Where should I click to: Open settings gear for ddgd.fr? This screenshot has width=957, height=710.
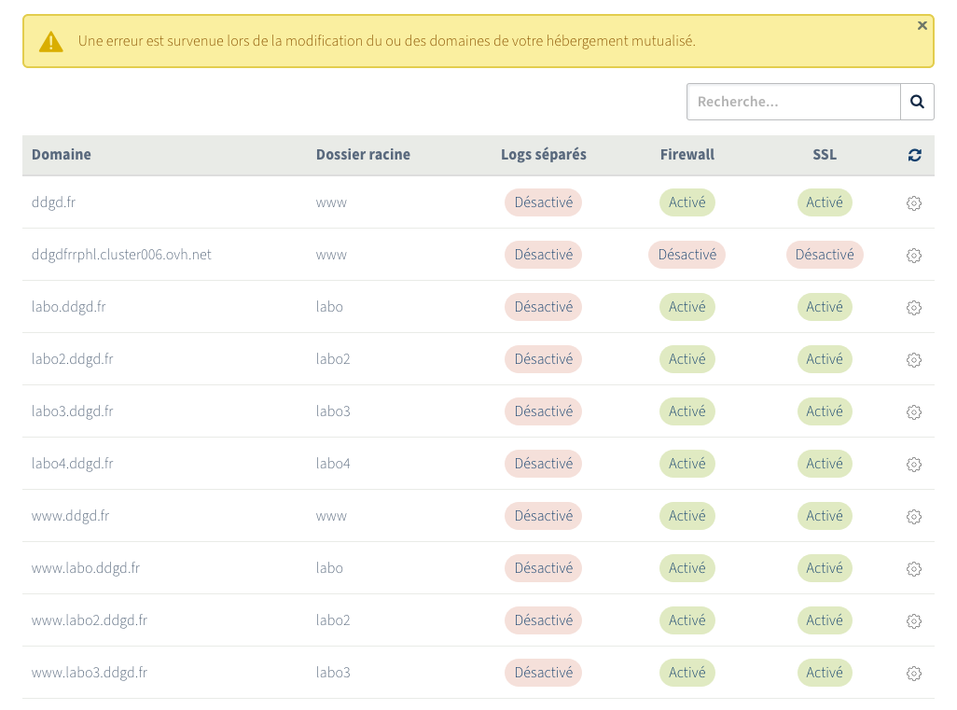pyautogui.click(x=914, y=203)
